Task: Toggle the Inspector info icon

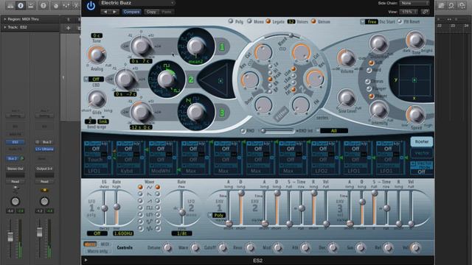Action: point(21,6)
